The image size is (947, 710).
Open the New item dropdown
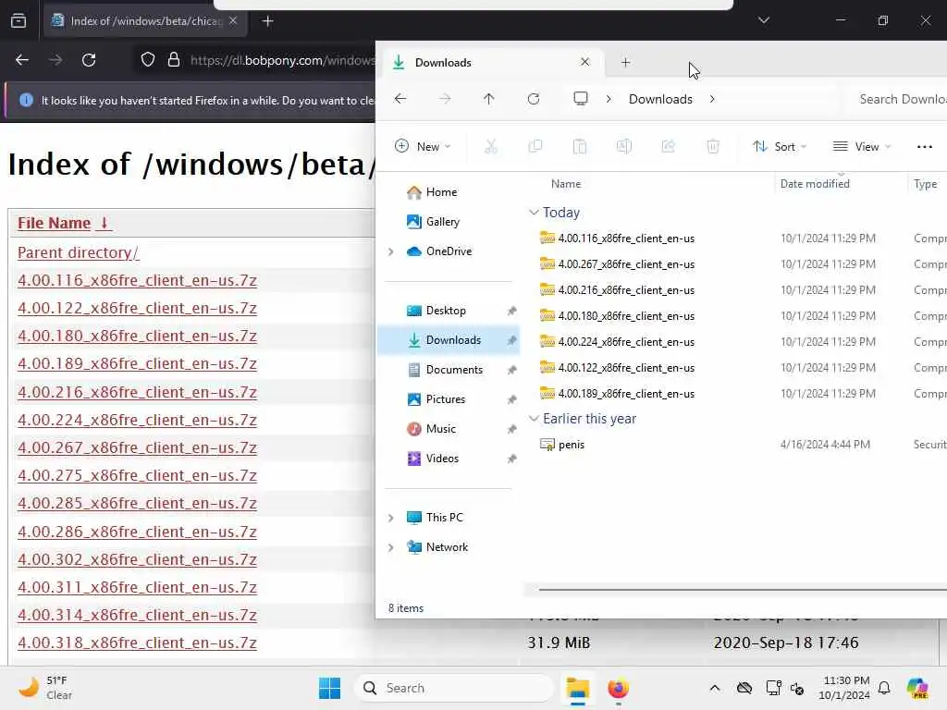[422, 146]
